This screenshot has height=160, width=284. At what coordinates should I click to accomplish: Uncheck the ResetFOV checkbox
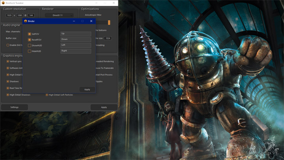[29, 40]
